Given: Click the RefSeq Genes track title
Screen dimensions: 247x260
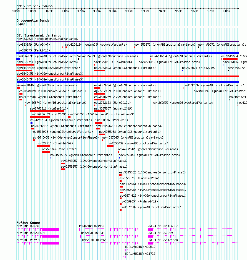Looking at the screenshot, I should [x=28, y=223].
